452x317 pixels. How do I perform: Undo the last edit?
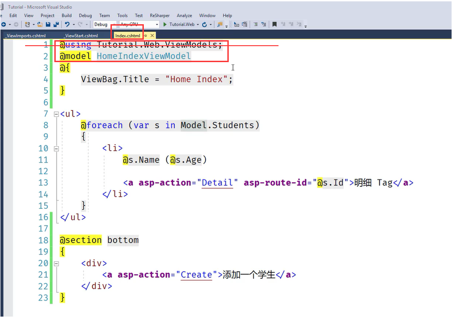tap(67, 25)
